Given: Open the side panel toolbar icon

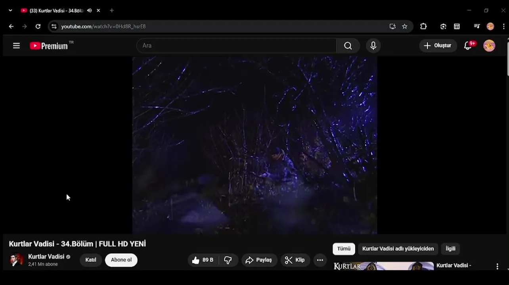Looking at the screenshot, I should click(x=457, y=27).
